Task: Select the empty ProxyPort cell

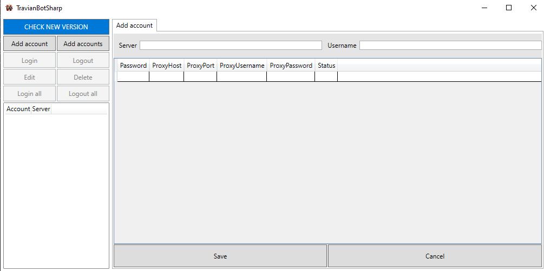Action: 200,76
